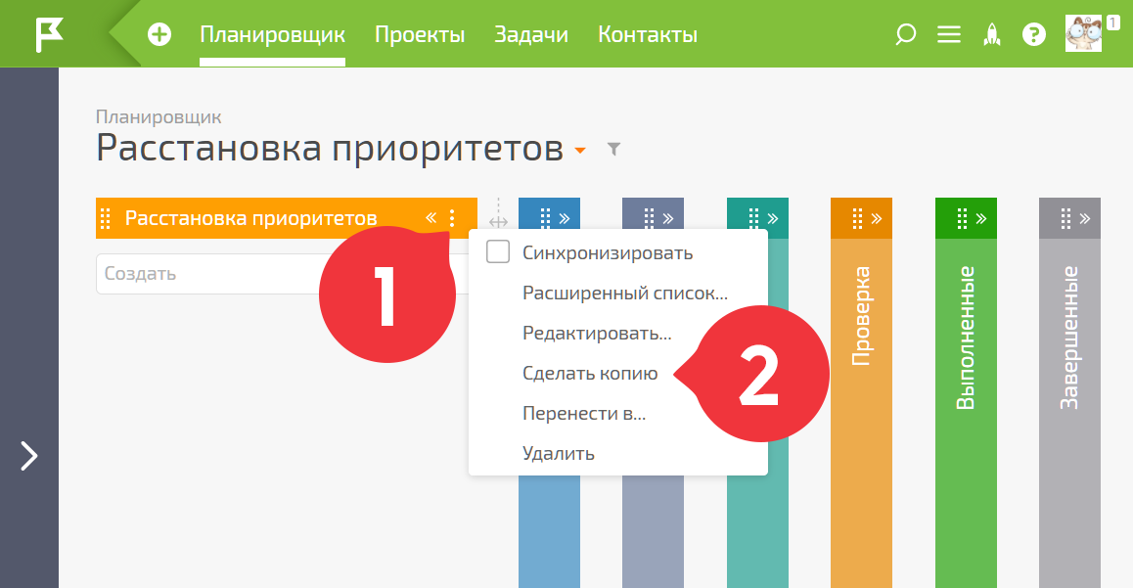Open the Контакты tab

tap(648, 34)
